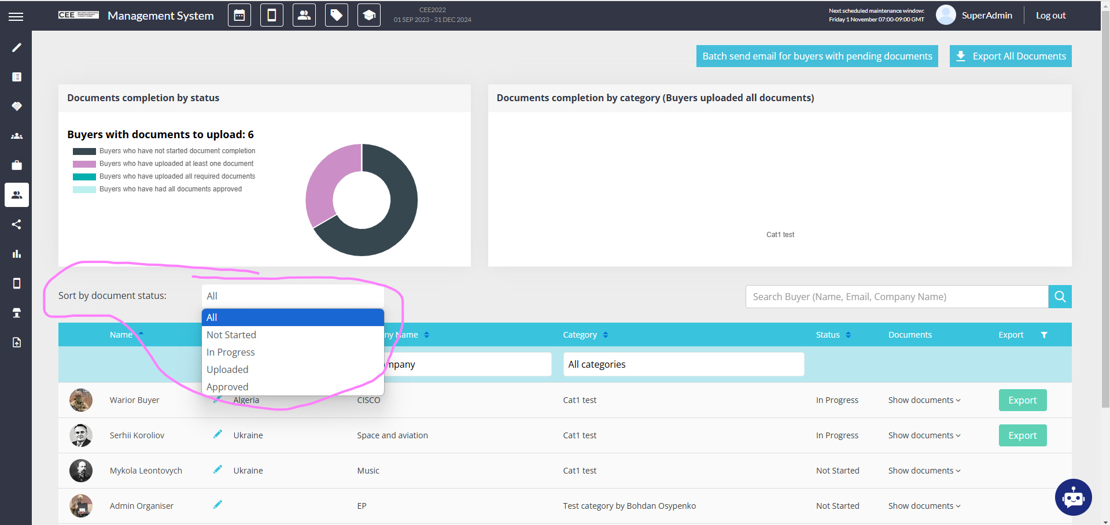Click the graduation cap icon in header
Screen dimensions: 1110x525
click(x=368, y=16)
